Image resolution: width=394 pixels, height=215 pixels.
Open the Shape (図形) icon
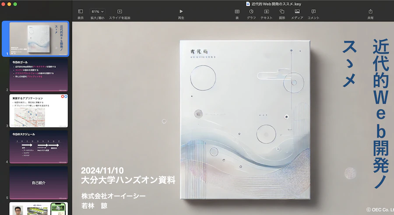click(x=282, y=11)
